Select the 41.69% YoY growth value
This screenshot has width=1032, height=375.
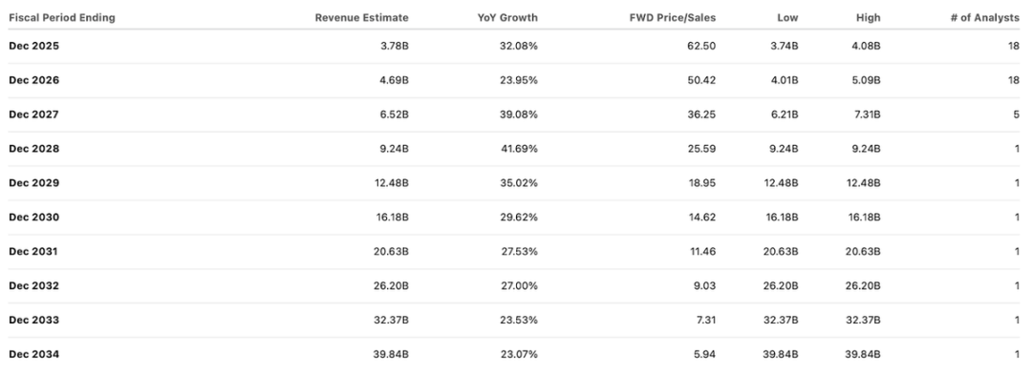[519, 149]
